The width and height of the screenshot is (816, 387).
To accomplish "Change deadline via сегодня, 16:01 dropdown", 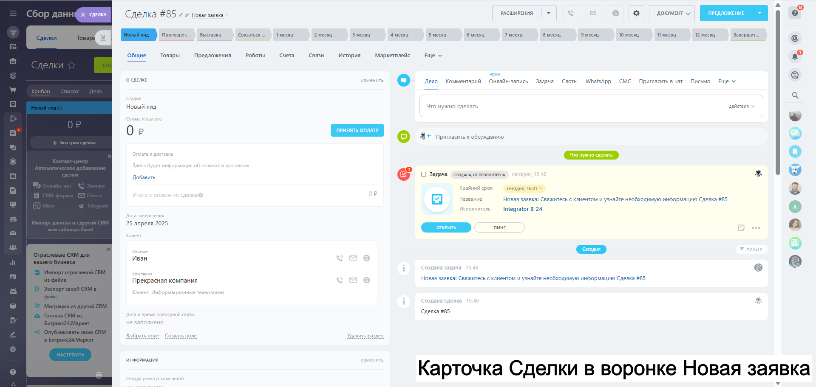I will (524, 188).
